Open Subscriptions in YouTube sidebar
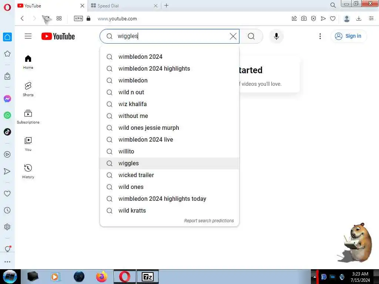Viewport: 379px width, 284px height. [x=28, y=117]
